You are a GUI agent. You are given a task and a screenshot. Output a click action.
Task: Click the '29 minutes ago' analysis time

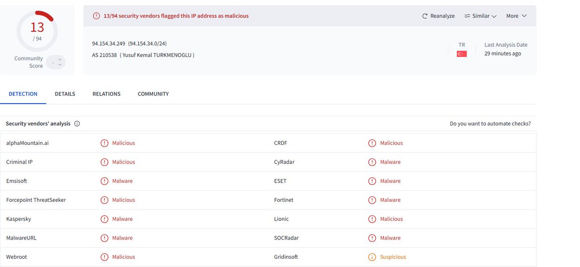point(503,54)
